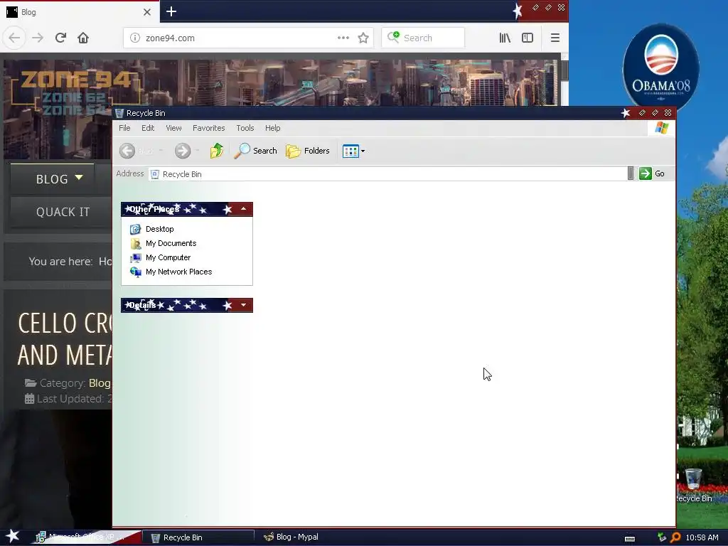The image size is (728, 546).
Task: Toggle the browser sidebar icon
Action: (528, 38)
